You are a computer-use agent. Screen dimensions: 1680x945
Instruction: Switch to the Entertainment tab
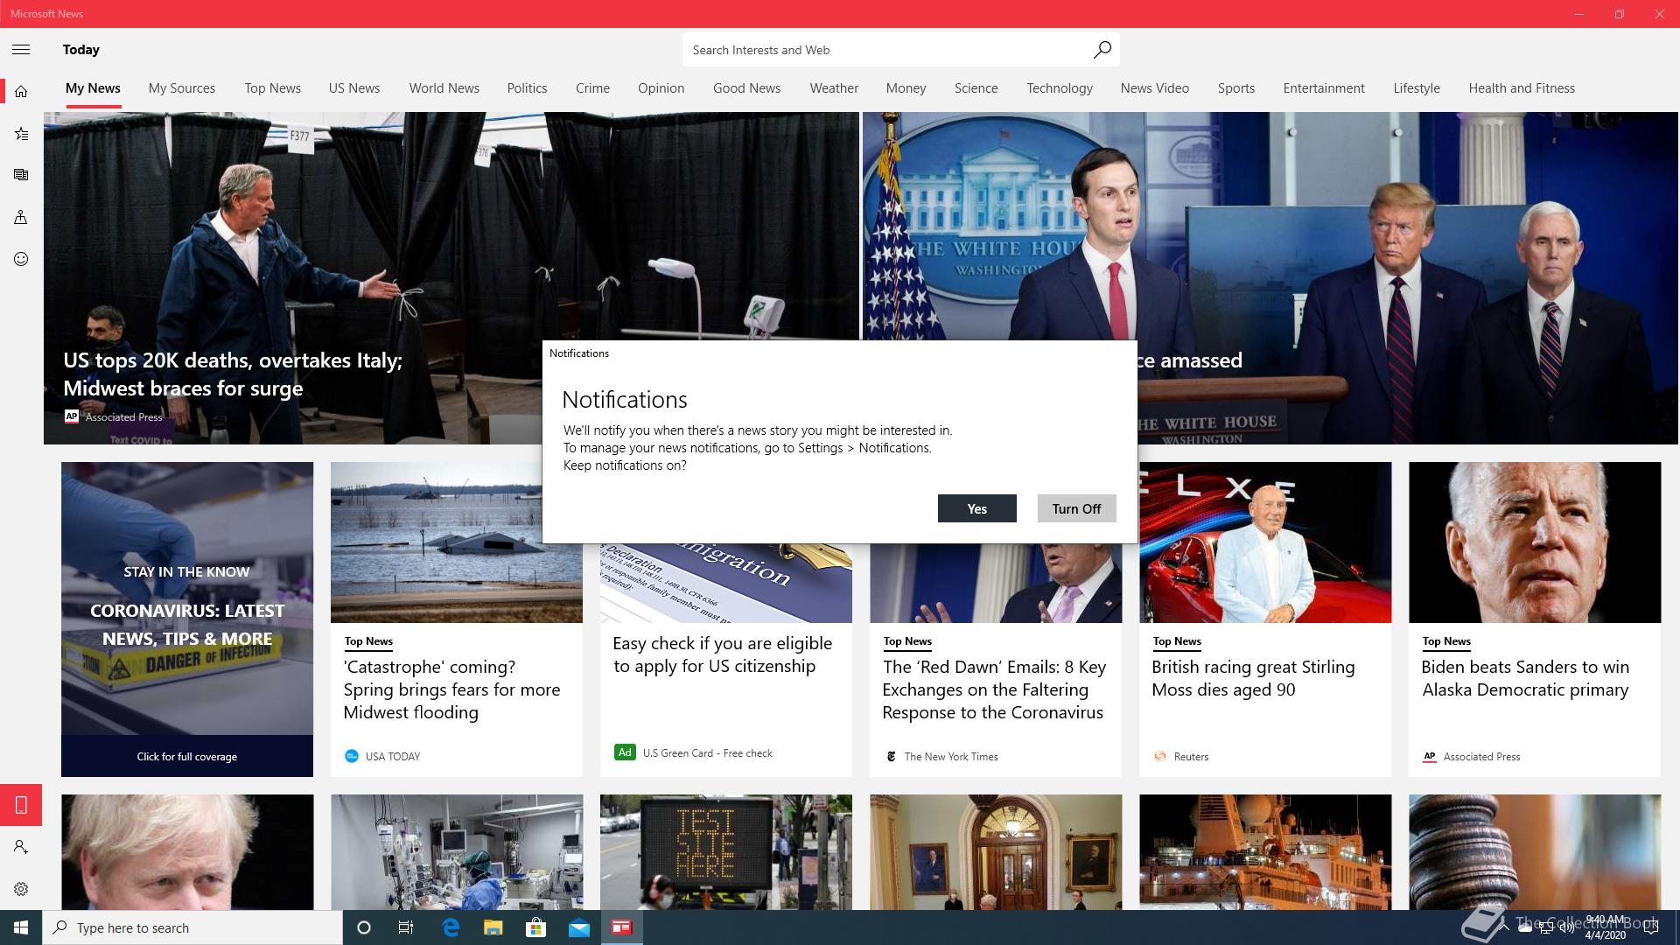tap(1324, 88)
